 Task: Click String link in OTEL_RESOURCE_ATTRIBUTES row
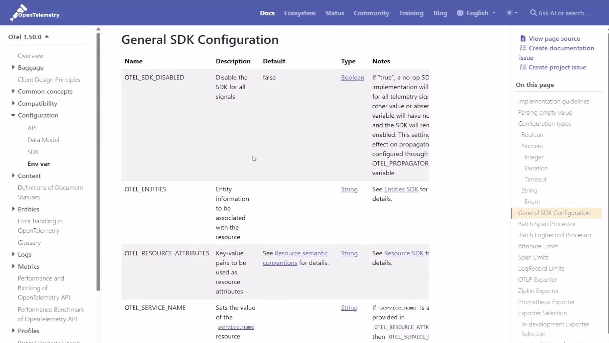point(349,253)
